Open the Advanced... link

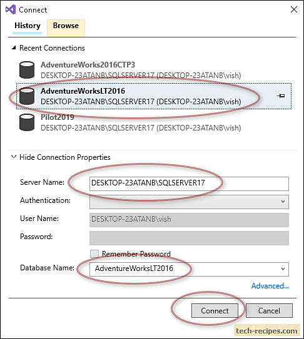270,286
